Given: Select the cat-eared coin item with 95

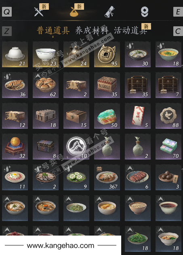Looking at the screenshot, I should tap(107, 54).
